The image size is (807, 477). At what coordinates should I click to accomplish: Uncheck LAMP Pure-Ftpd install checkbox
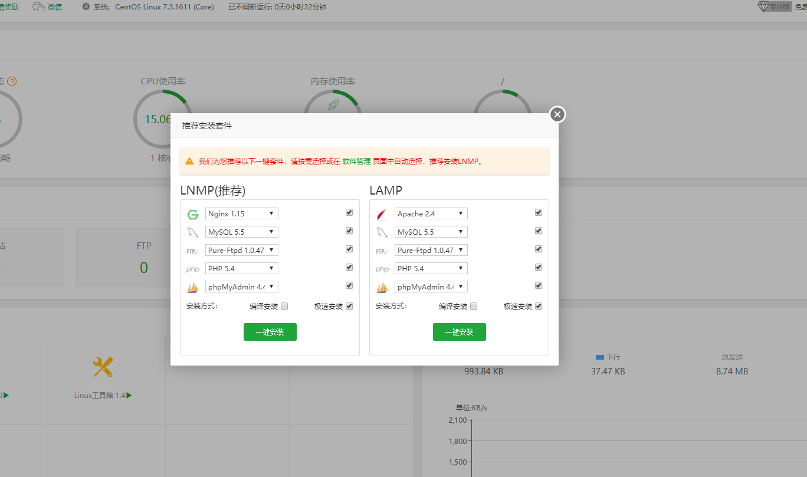[x=539, y=249]
